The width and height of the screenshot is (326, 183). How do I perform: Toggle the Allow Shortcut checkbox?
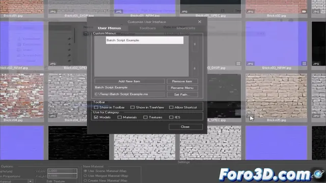click(x=171, y=107)
